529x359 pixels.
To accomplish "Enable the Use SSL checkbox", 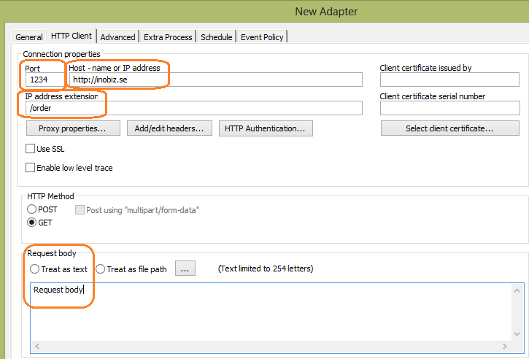I will (x=31, y=149).
